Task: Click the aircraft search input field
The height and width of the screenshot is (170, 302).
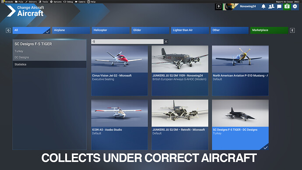Action: point(127,42)
